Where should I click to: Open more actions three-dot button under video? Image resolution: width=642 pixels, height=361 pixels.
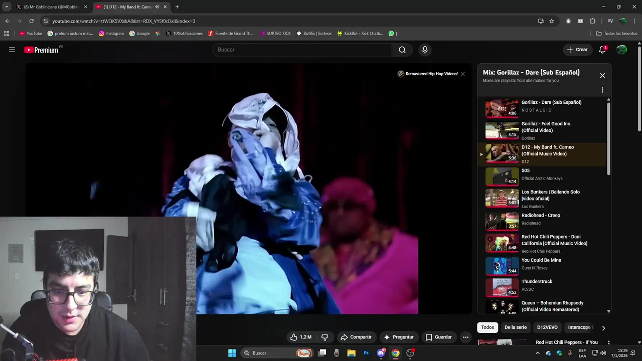point(465,337)
